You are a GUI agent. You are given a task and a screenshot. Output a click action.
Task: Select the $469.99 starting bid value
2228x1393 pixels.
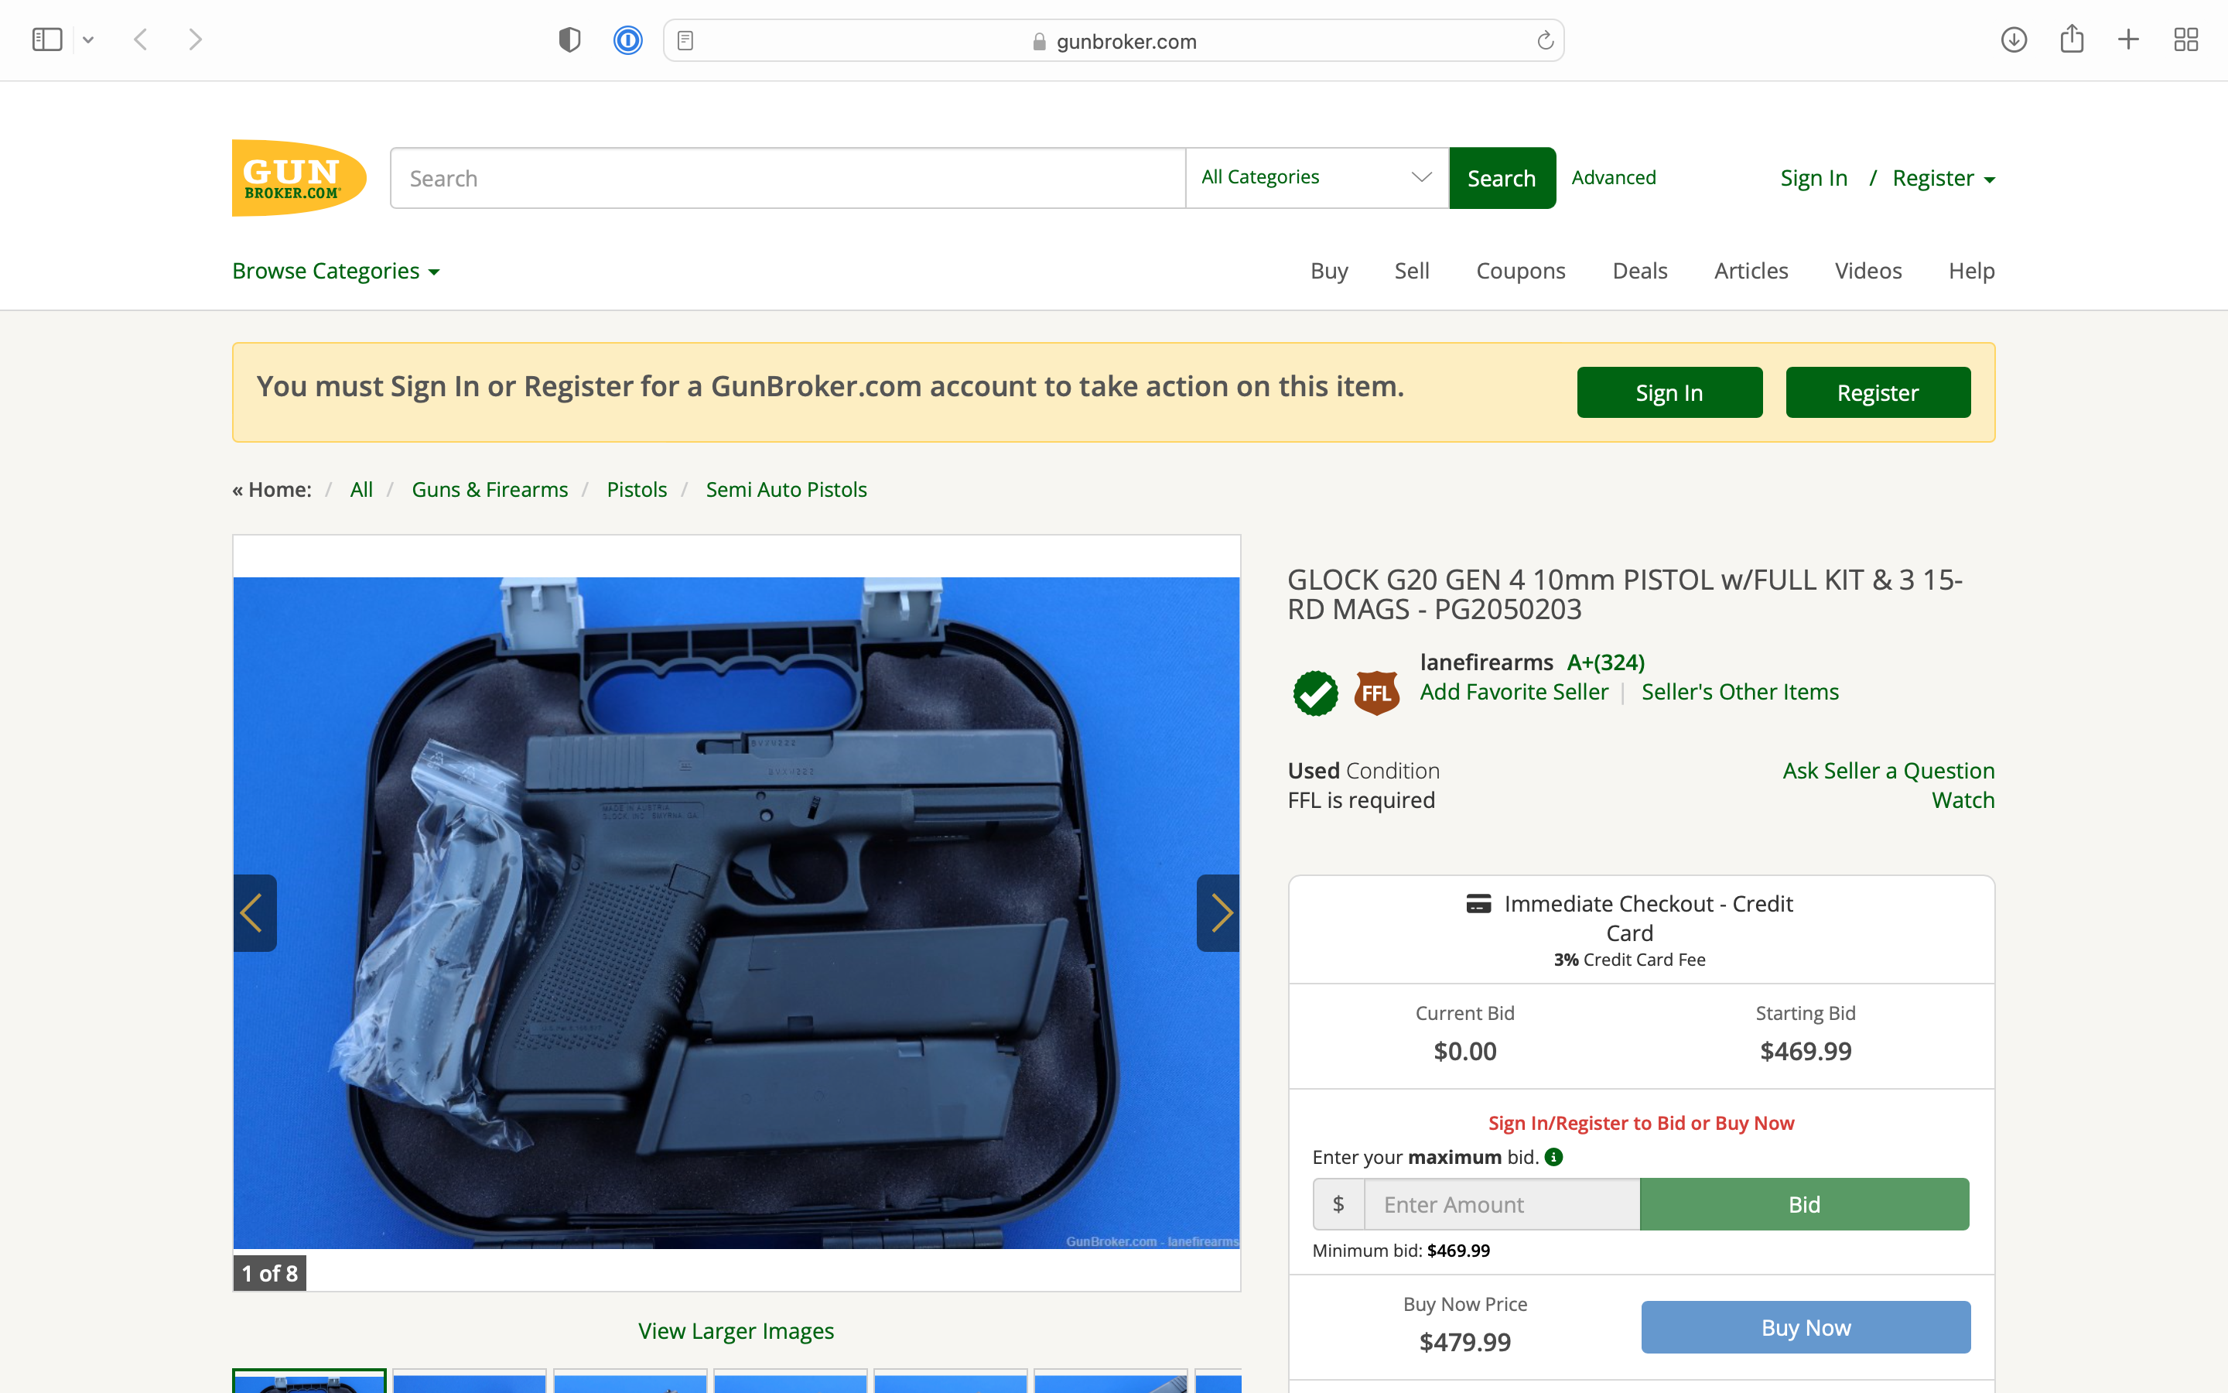coord(1806,1051)
